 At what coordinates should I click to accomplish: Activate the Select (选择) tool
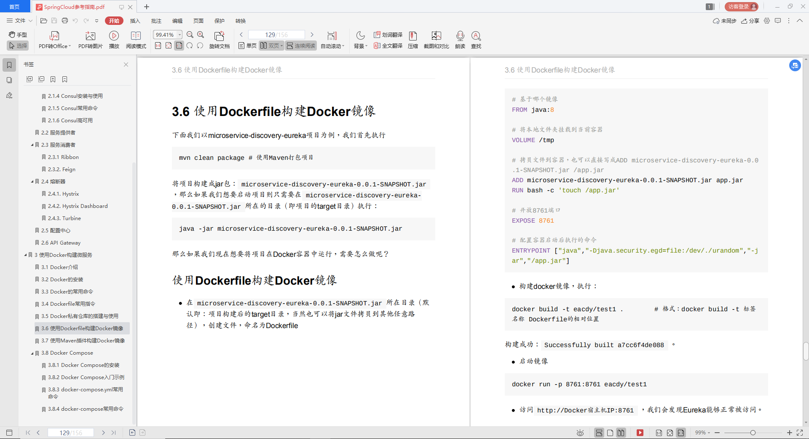click(18, 46)
